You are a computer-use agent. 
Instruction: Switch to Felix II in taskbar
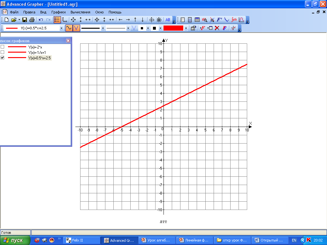click(81, 241)
